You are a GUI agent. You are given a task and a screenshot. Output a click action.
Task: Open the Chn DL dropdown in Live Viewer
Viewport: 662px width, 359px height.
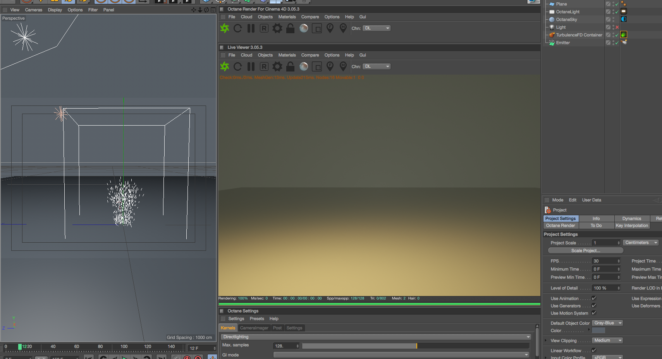click(377, 66)
